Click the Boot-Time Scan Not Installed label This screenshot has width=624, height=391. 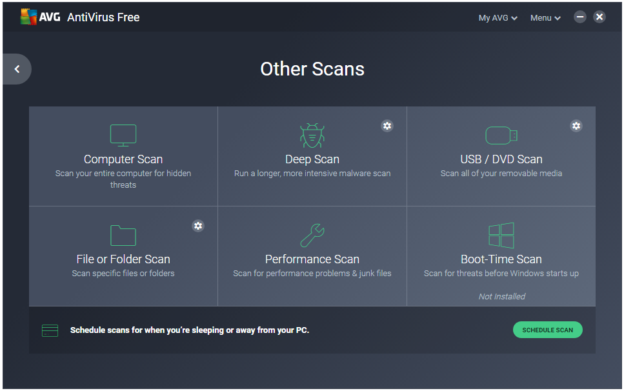501,296
